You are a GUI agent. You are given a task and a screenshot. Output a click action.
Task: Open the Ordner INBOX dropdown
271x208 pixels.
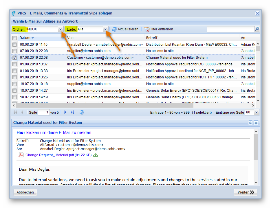(61, 29)
